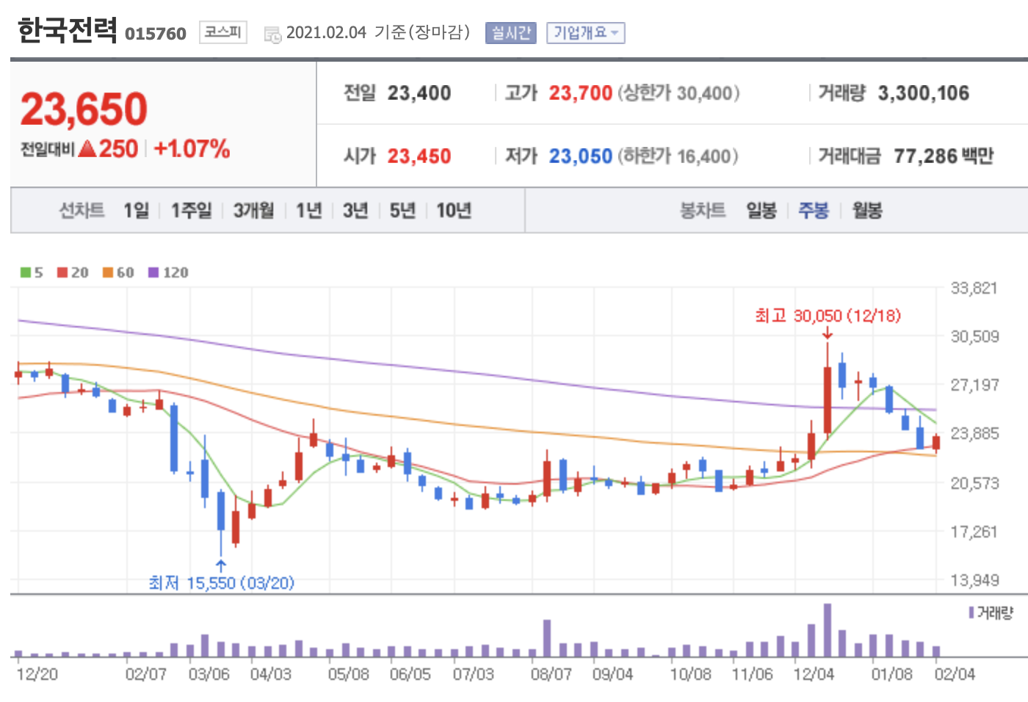Select the 5년 line chart tab
The width and height of the screenshot is (1028, 702).
pos(402,211)
